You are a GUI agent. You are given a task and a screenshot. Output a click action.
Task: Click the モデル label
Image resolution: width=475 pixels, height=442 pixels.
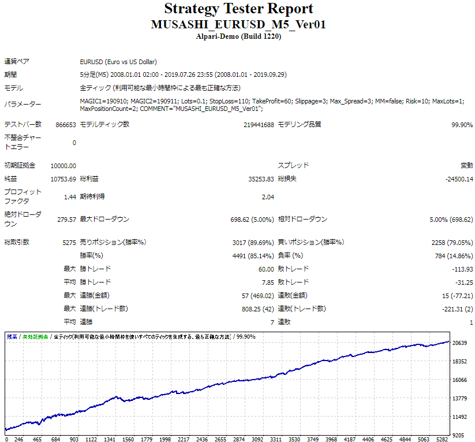point(14,88)
